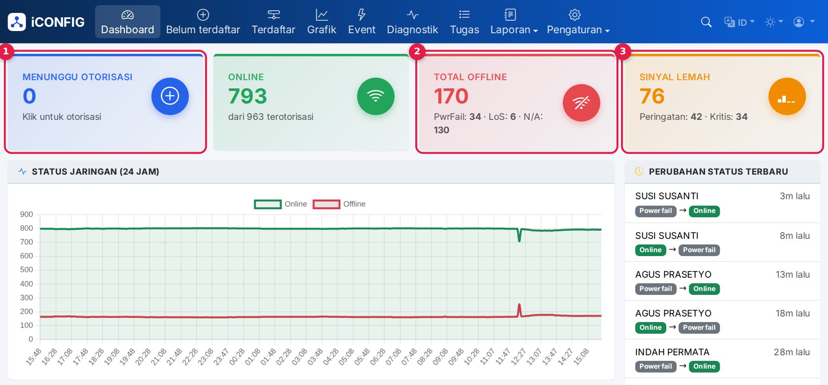The image size is (828, 385).
Task: Open the Terdaftar section
Action: pos(273,22)
